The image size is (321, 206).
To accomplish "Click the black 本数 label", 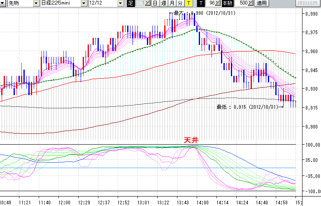I will pyautogui.click(x=227, y=3).
